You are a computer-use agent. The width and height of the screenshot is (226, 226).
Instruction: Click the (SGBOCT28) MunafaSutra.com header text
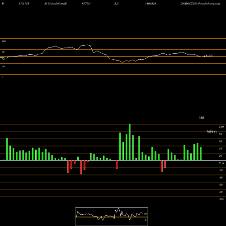coord(200,4)
